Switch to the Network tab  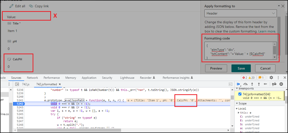pos(32,78)
